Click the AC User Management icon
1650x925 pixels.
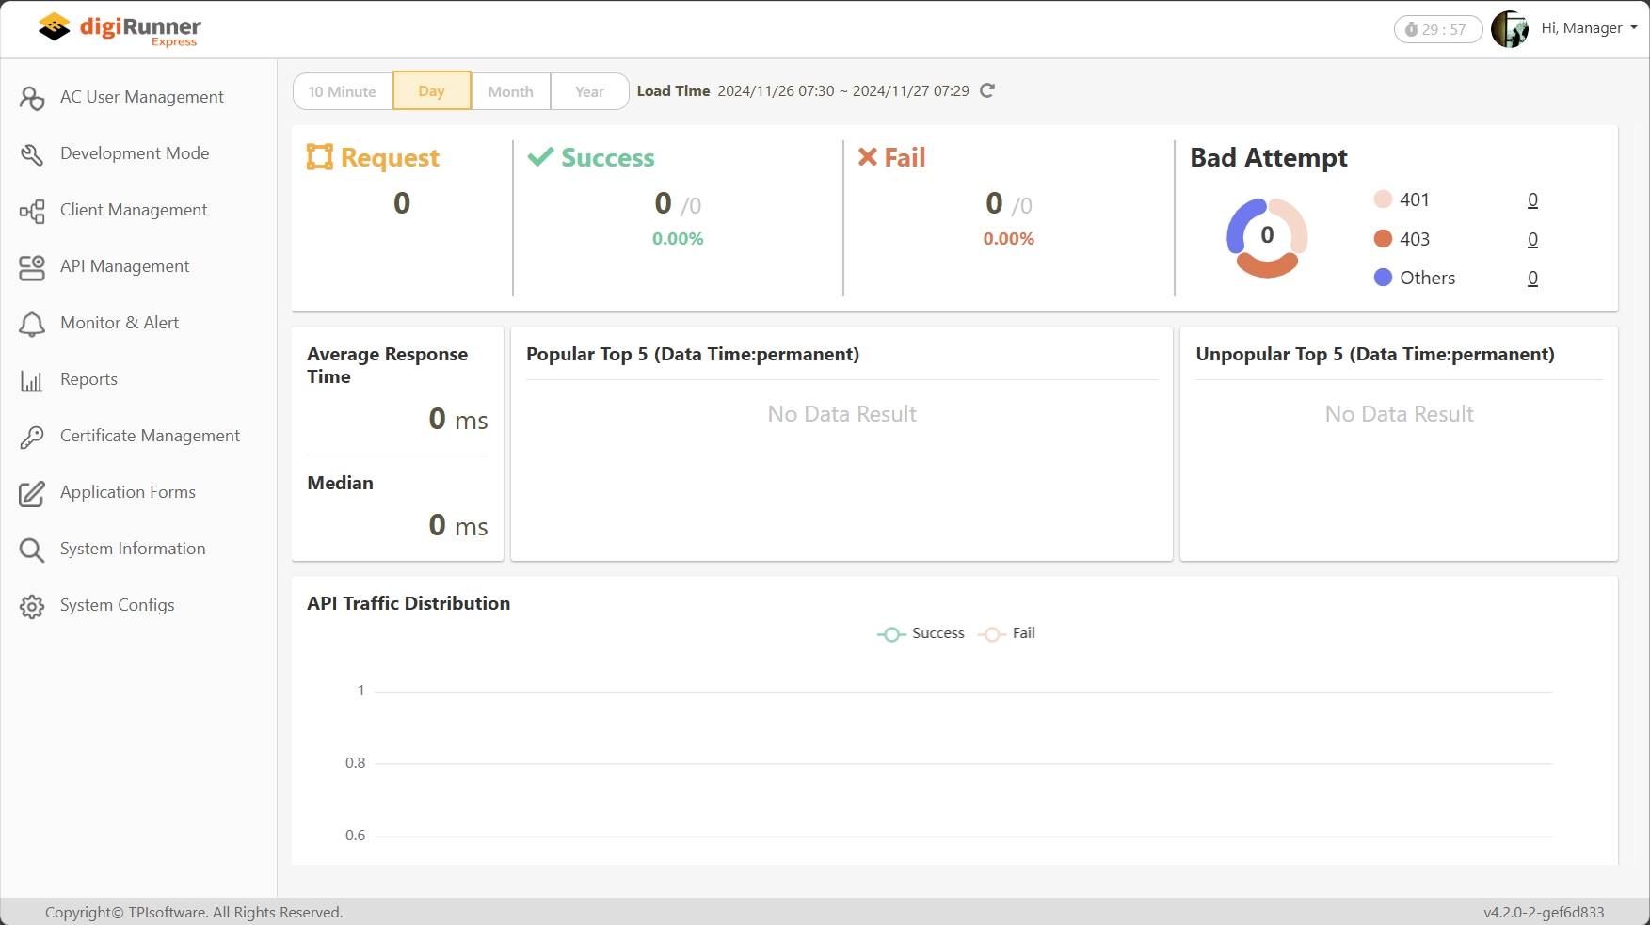32,98
